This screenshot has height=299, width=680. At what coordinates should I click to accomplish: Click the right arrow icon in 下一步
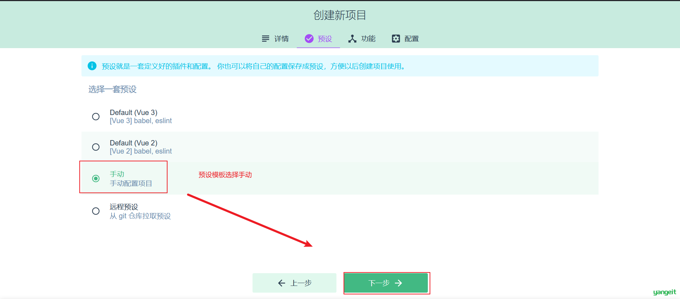398,283
